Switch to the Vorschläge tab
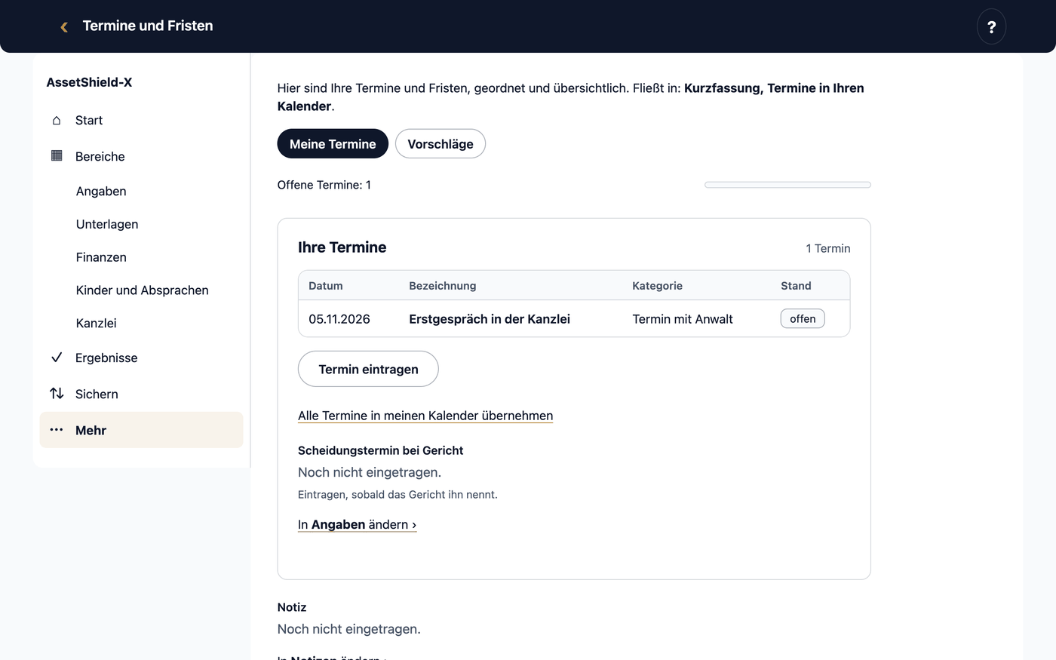The width and height of the screenshot is (1056, 660). pos(441,144)
